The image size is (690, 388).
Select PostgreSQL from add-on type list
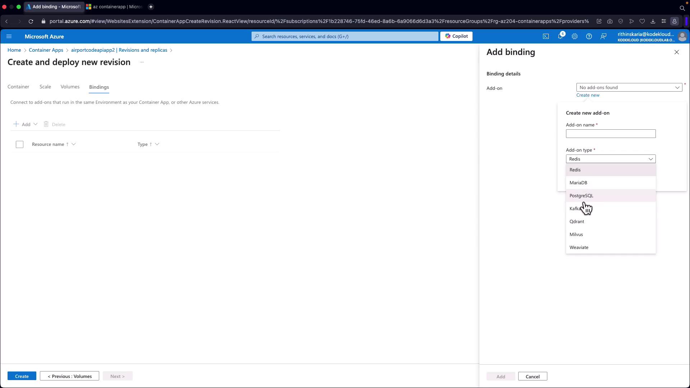[x=581, y=196]
